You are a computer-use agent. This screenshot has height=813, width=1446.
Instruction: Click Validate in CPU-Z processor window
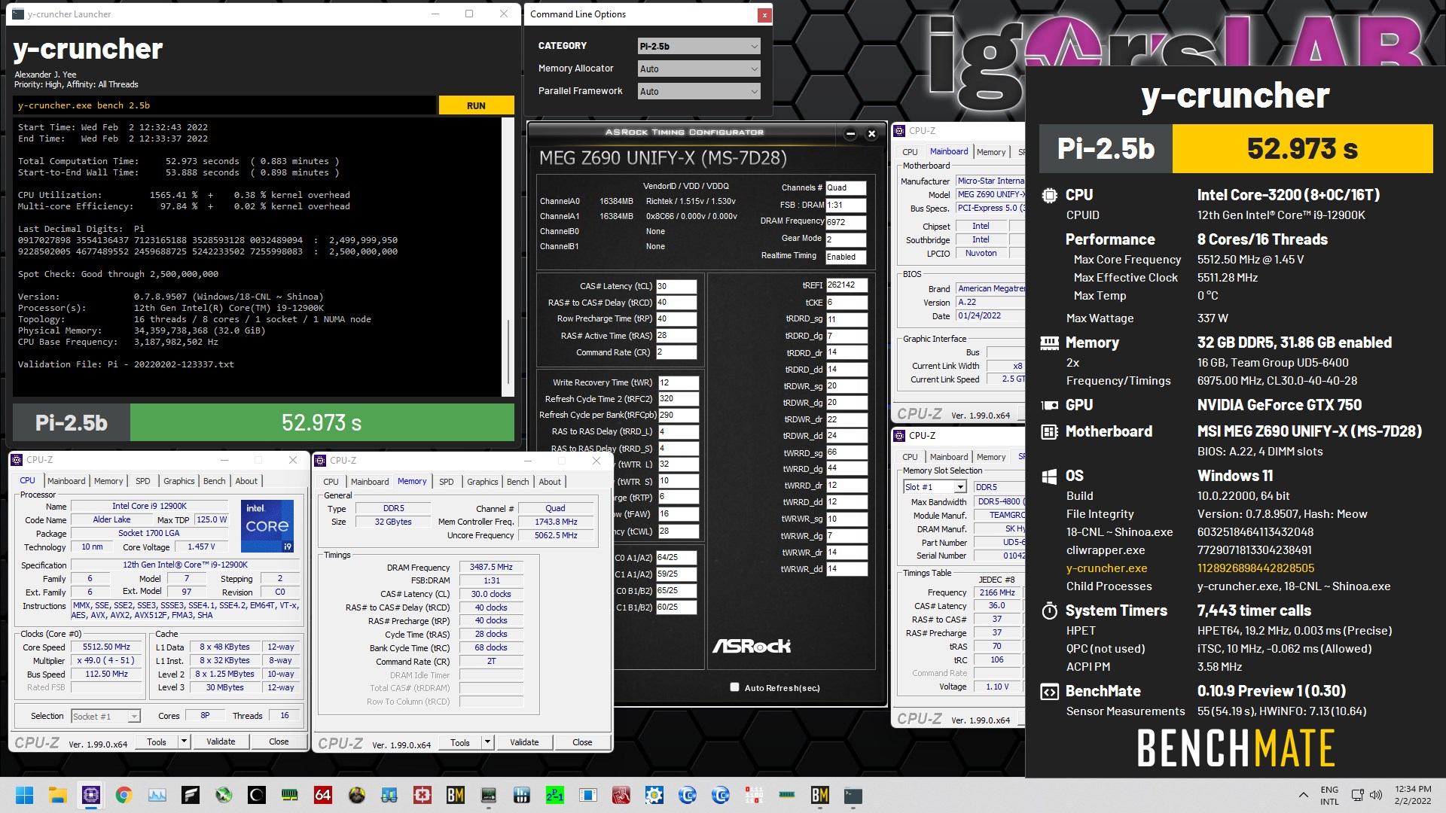221,741
